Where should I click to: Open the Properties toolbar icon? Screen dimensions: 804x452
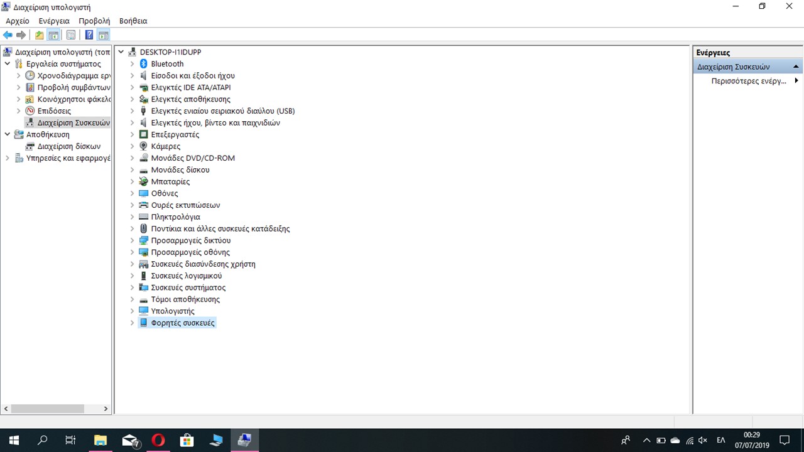tap(71, 35)
